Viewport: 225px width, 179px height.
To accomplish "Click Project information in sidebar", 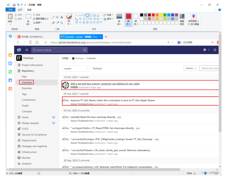I will pos(32,65).
